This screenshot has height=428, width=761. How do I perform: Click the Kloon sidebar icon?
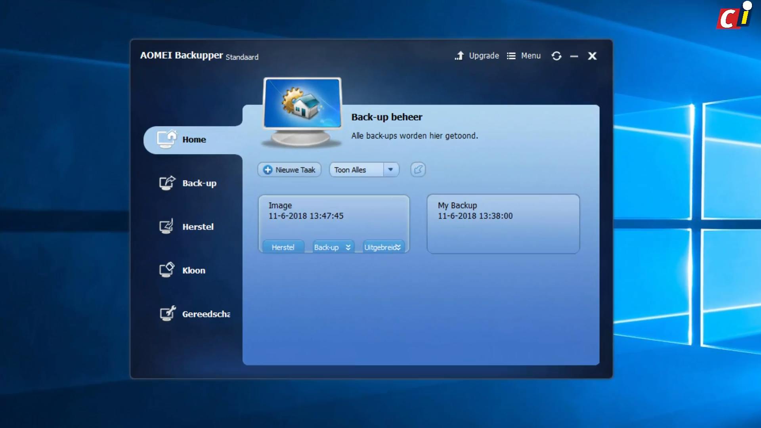point(166,270)
